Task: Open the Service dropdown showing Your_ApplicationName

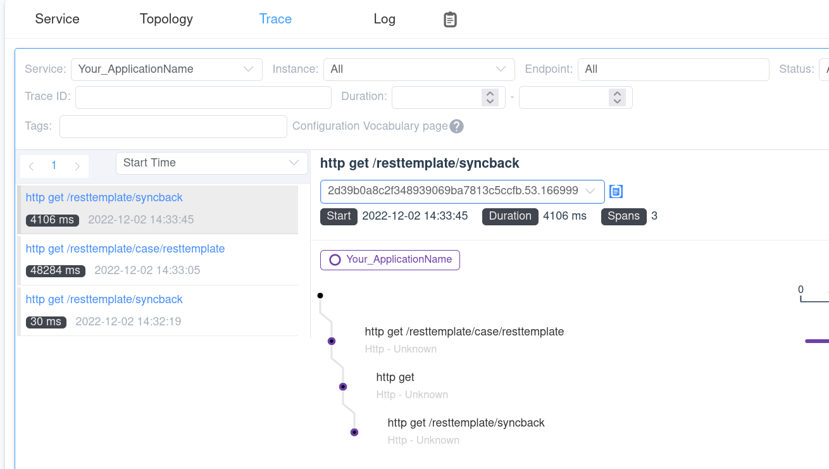Action: tap(166, 69)
